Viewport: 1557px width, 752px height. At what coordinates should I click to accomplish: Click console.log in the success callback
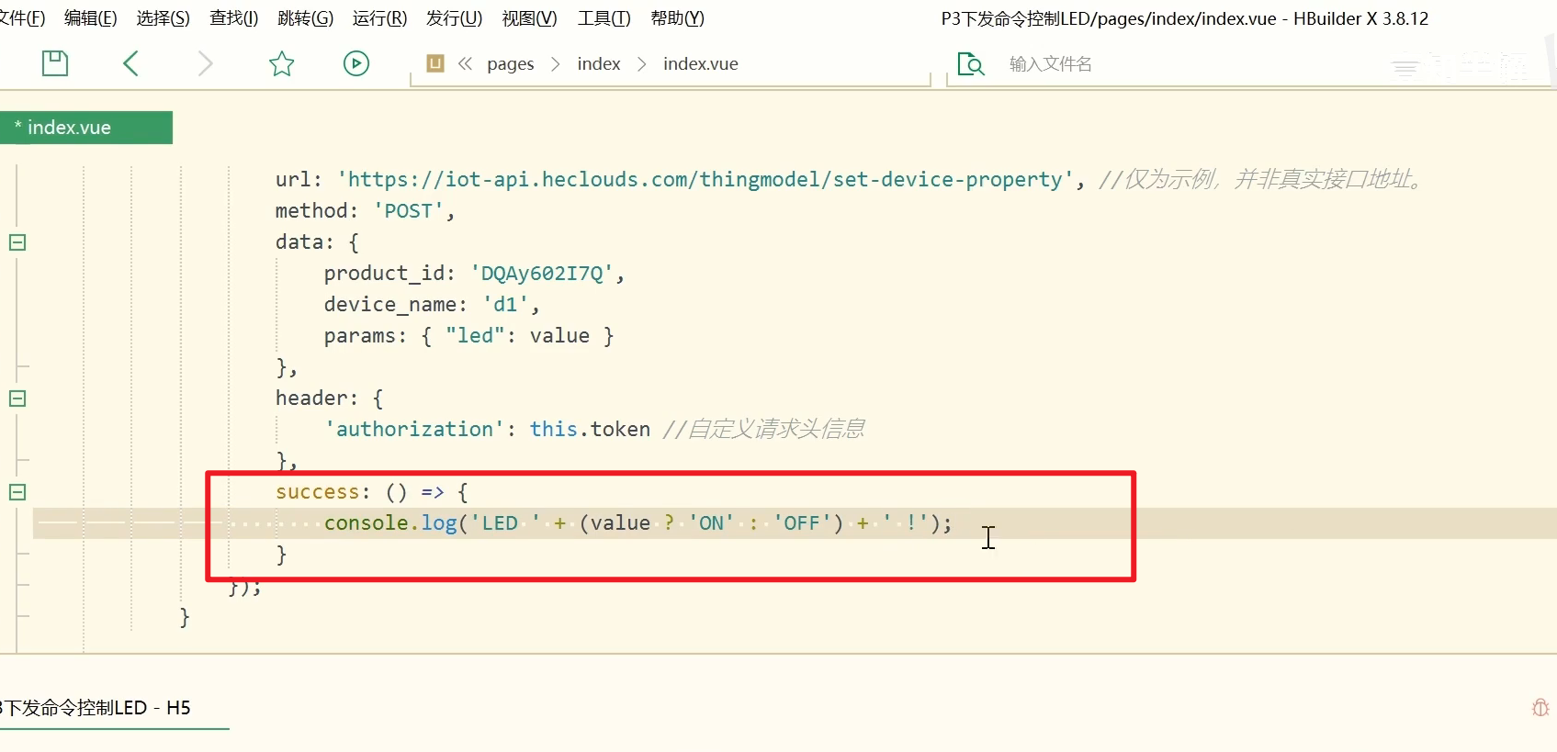coord(390,523)
